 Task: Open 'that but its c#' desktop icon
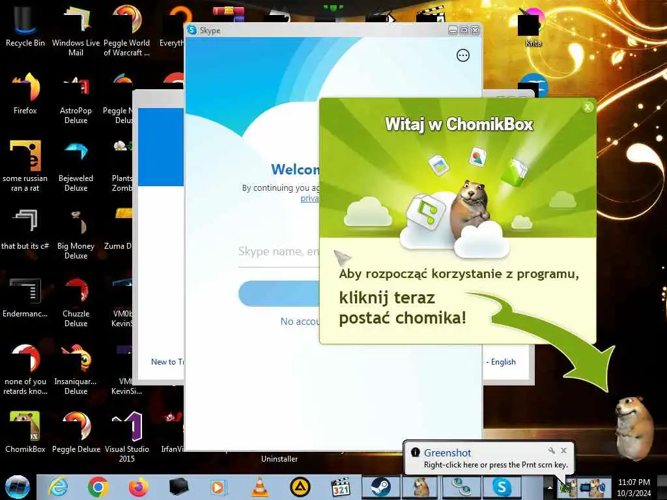(25, 230)
